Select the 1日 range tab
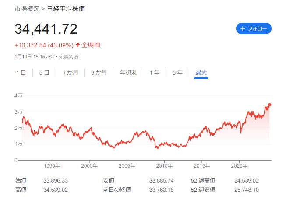286x201 pixels. 21,72
